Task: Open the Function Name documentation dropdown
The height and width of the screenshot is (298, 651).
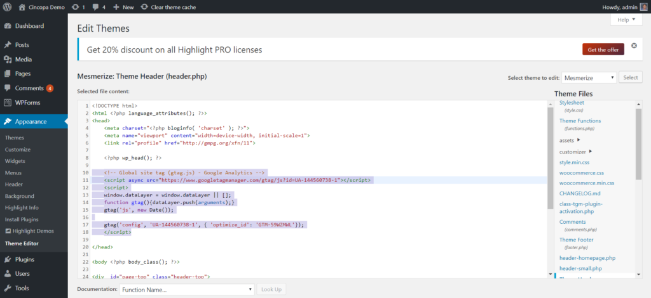Action: pos(187,289)
